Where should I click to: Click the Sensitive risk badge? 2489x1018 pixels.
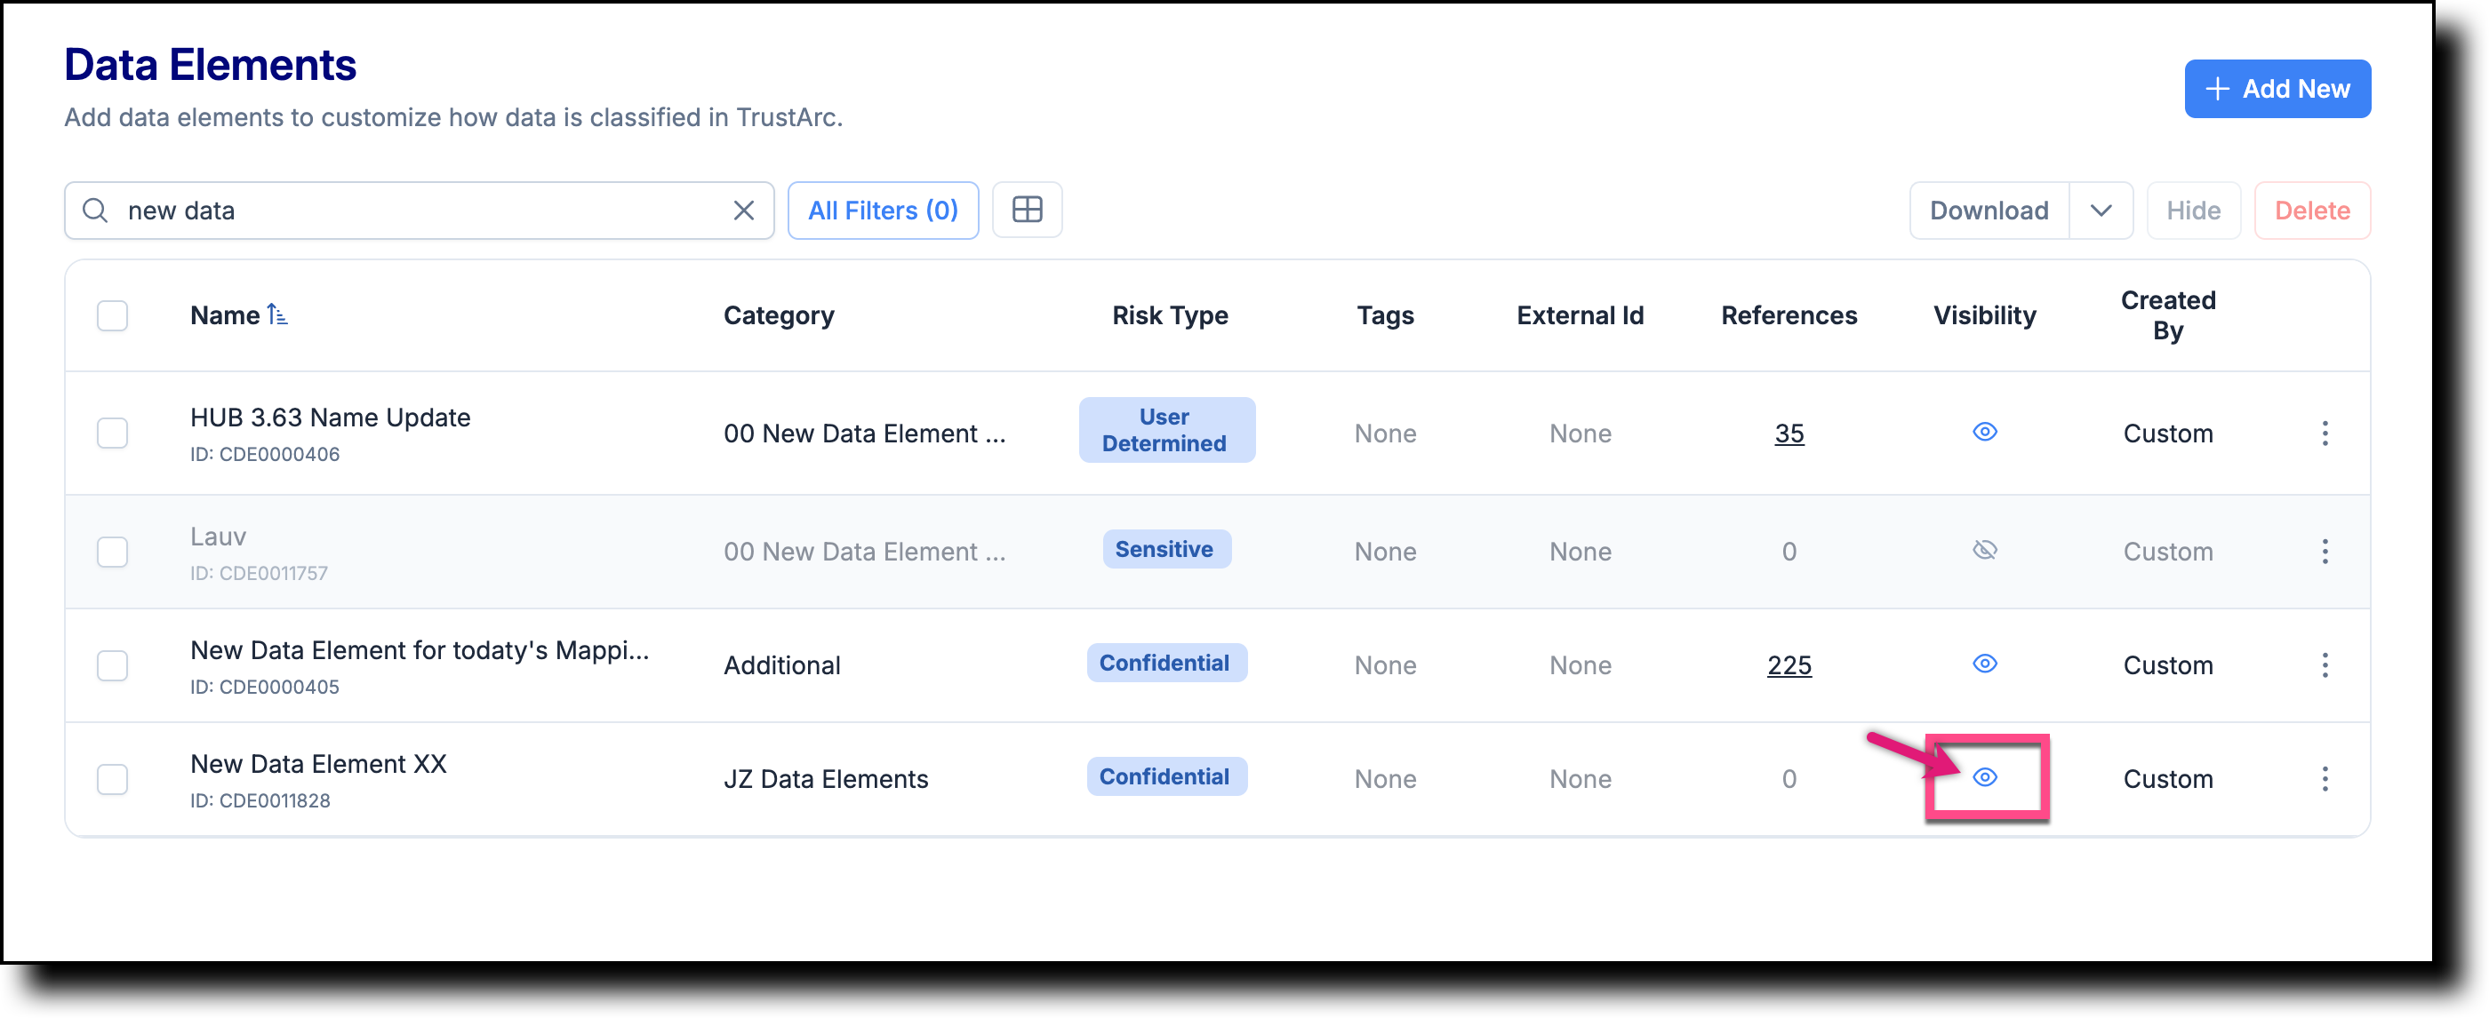(1166, 549)
